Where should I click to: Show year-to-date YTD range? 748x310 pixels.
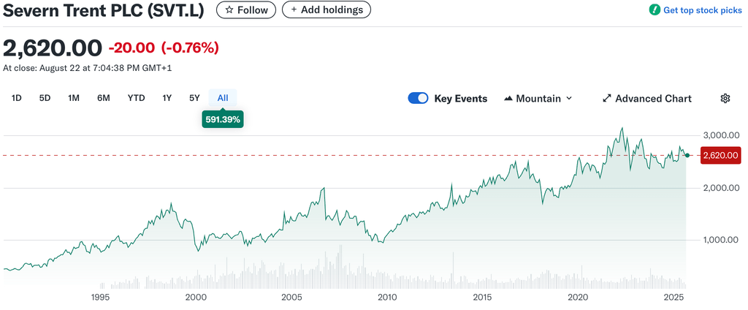(x=136, y=98)
